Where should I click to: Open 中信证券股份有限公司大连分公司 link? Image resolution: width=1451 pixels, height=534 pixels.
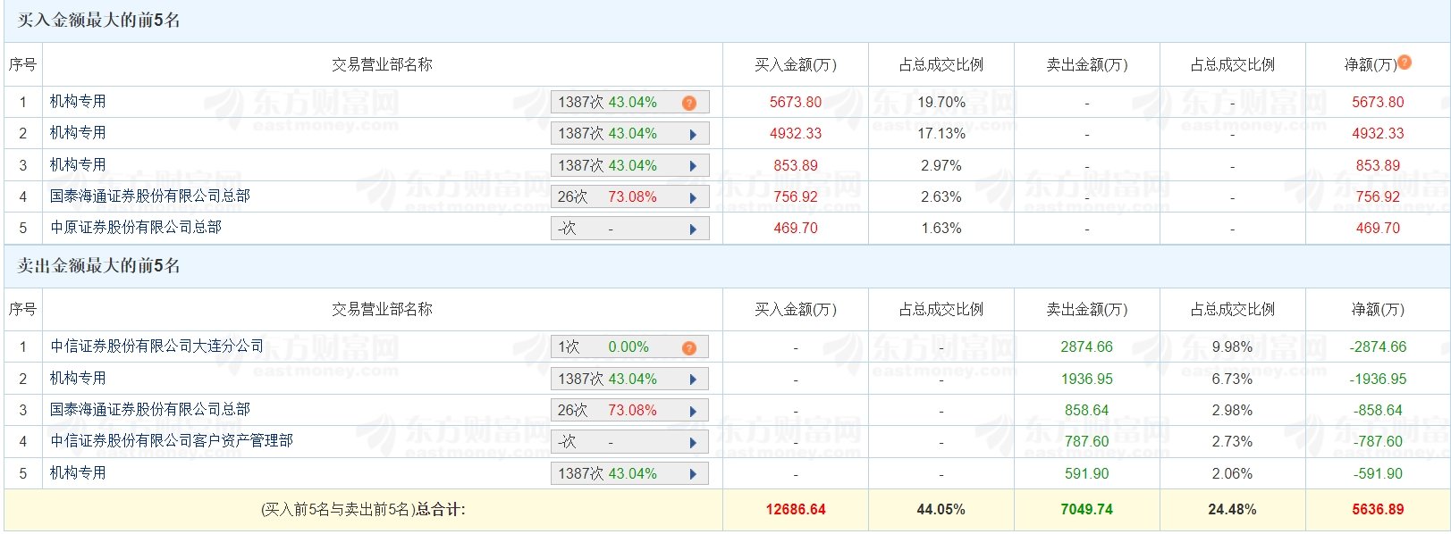[157, 346]
